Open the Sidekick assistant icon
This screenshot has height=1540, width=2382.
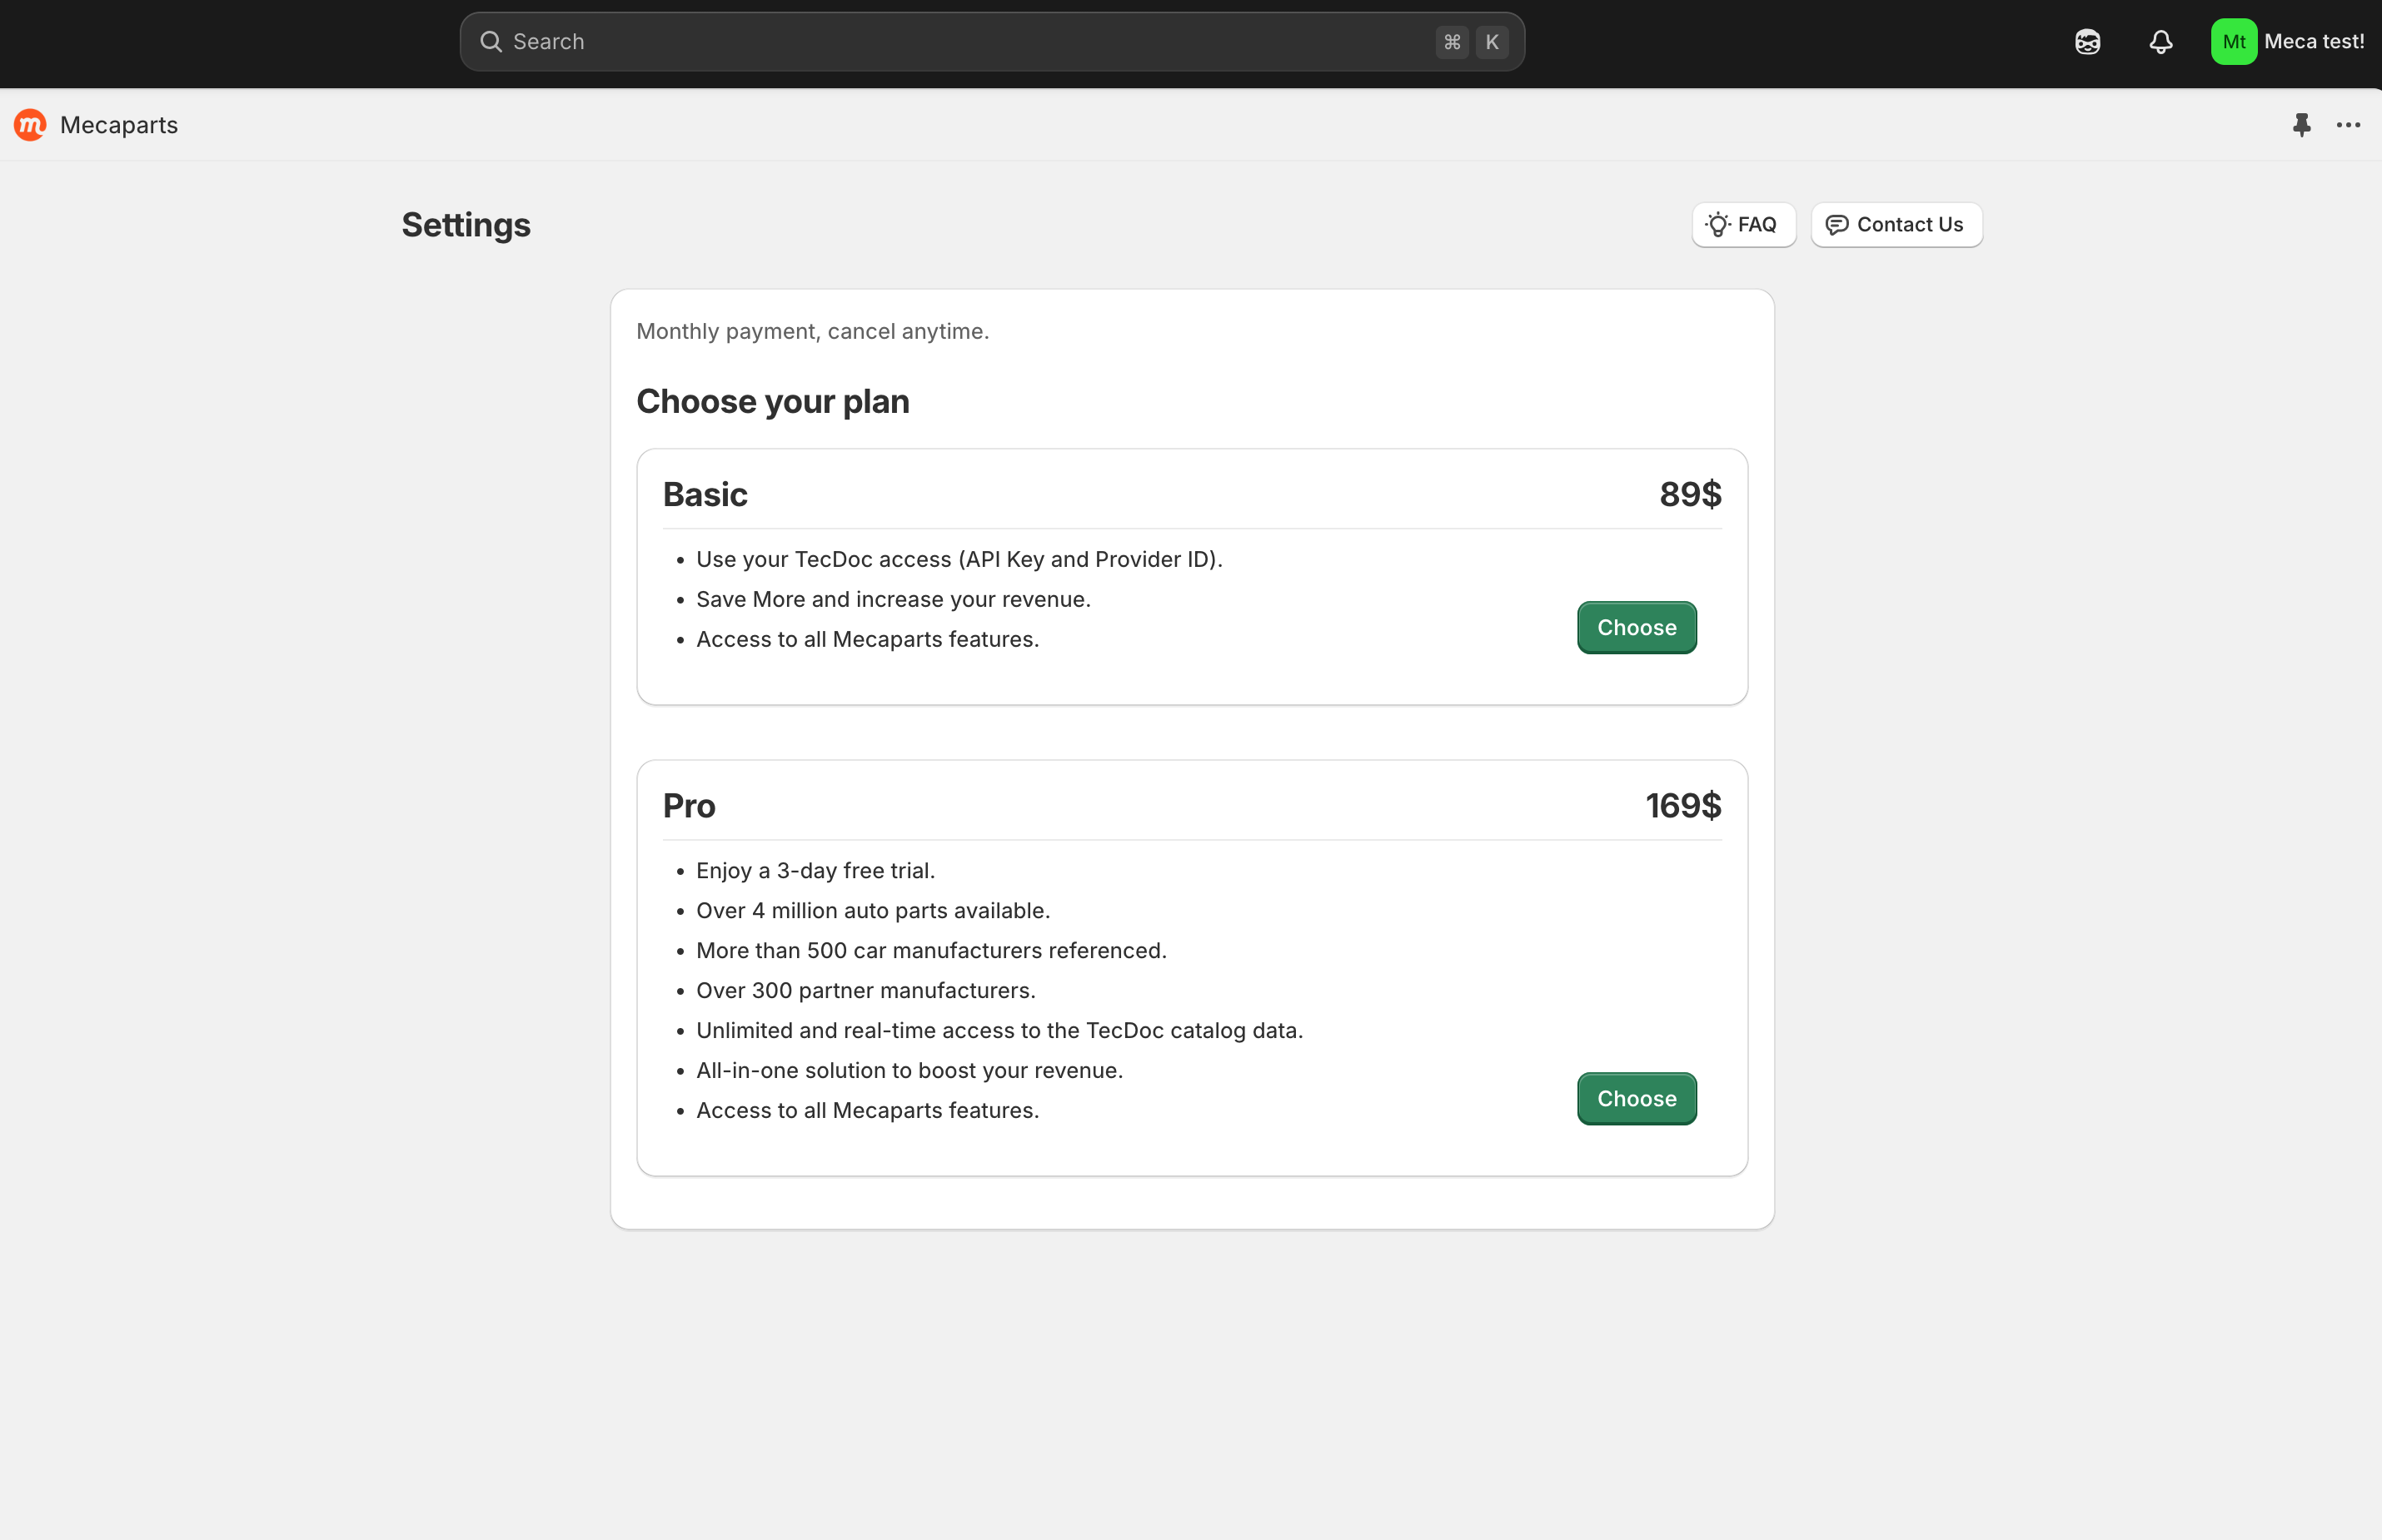point(2087,42)
